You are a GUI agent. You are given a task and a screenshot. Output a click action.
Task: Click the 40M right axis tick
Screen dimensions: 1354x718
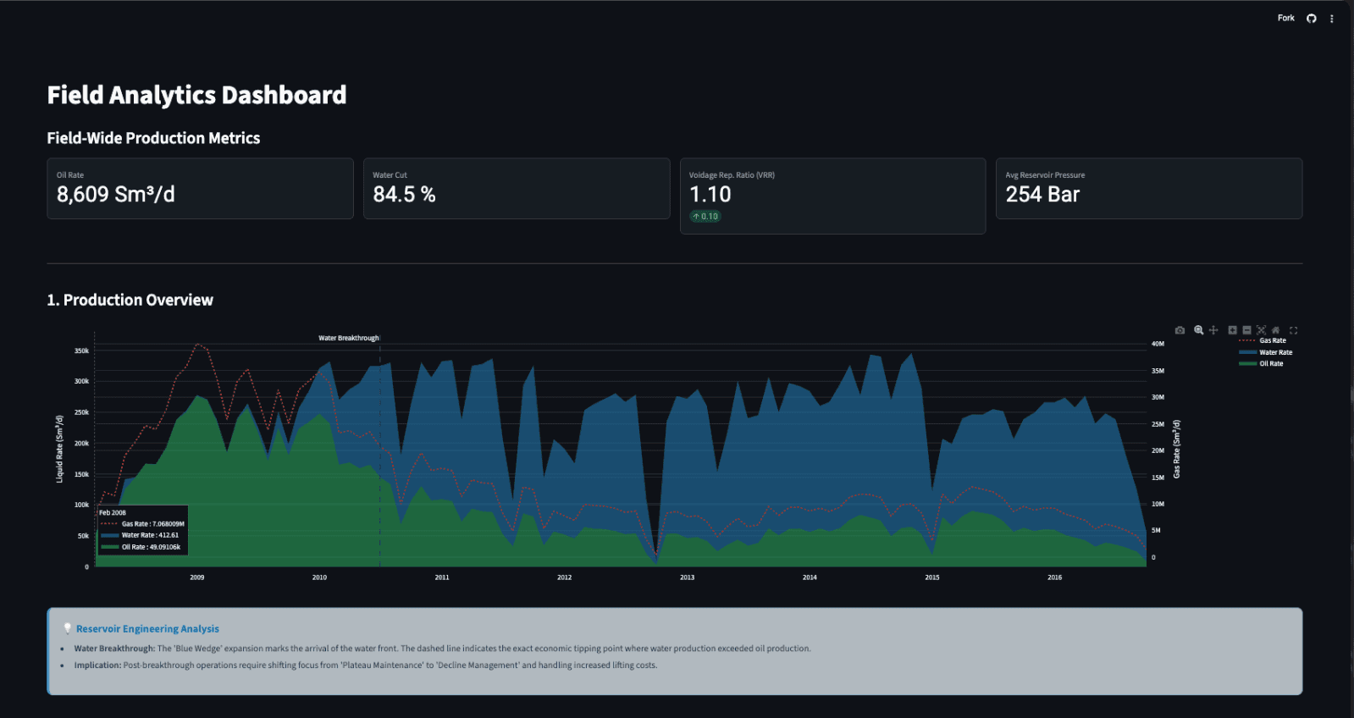(x=1158, y=344)
